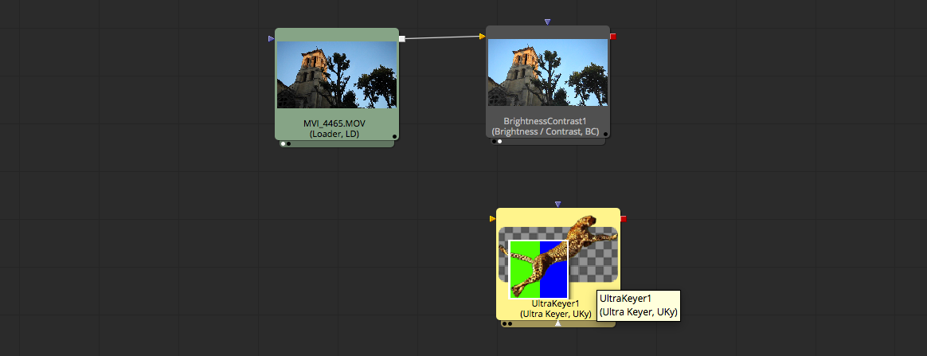Click purple mask input above UltraKeyer1 node
Viewport: 927px width, 356px height.
[557, 204]
